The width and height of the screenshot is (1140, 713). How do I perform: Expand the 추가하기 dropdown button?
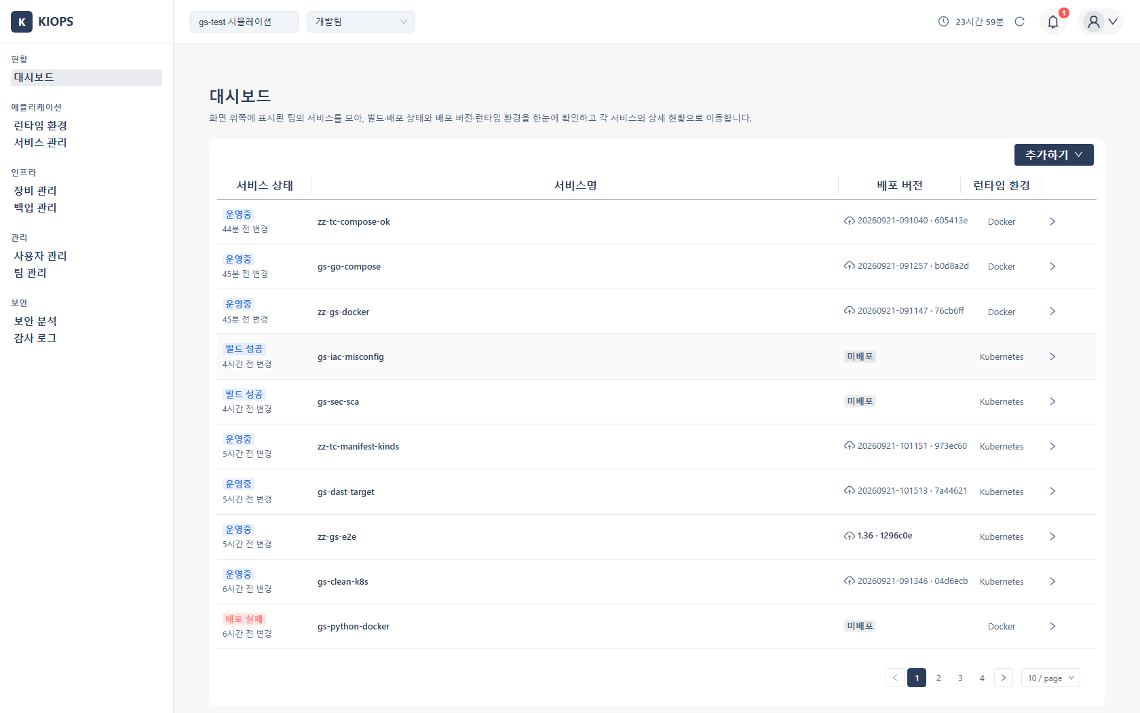click(x=1054, y=155)
